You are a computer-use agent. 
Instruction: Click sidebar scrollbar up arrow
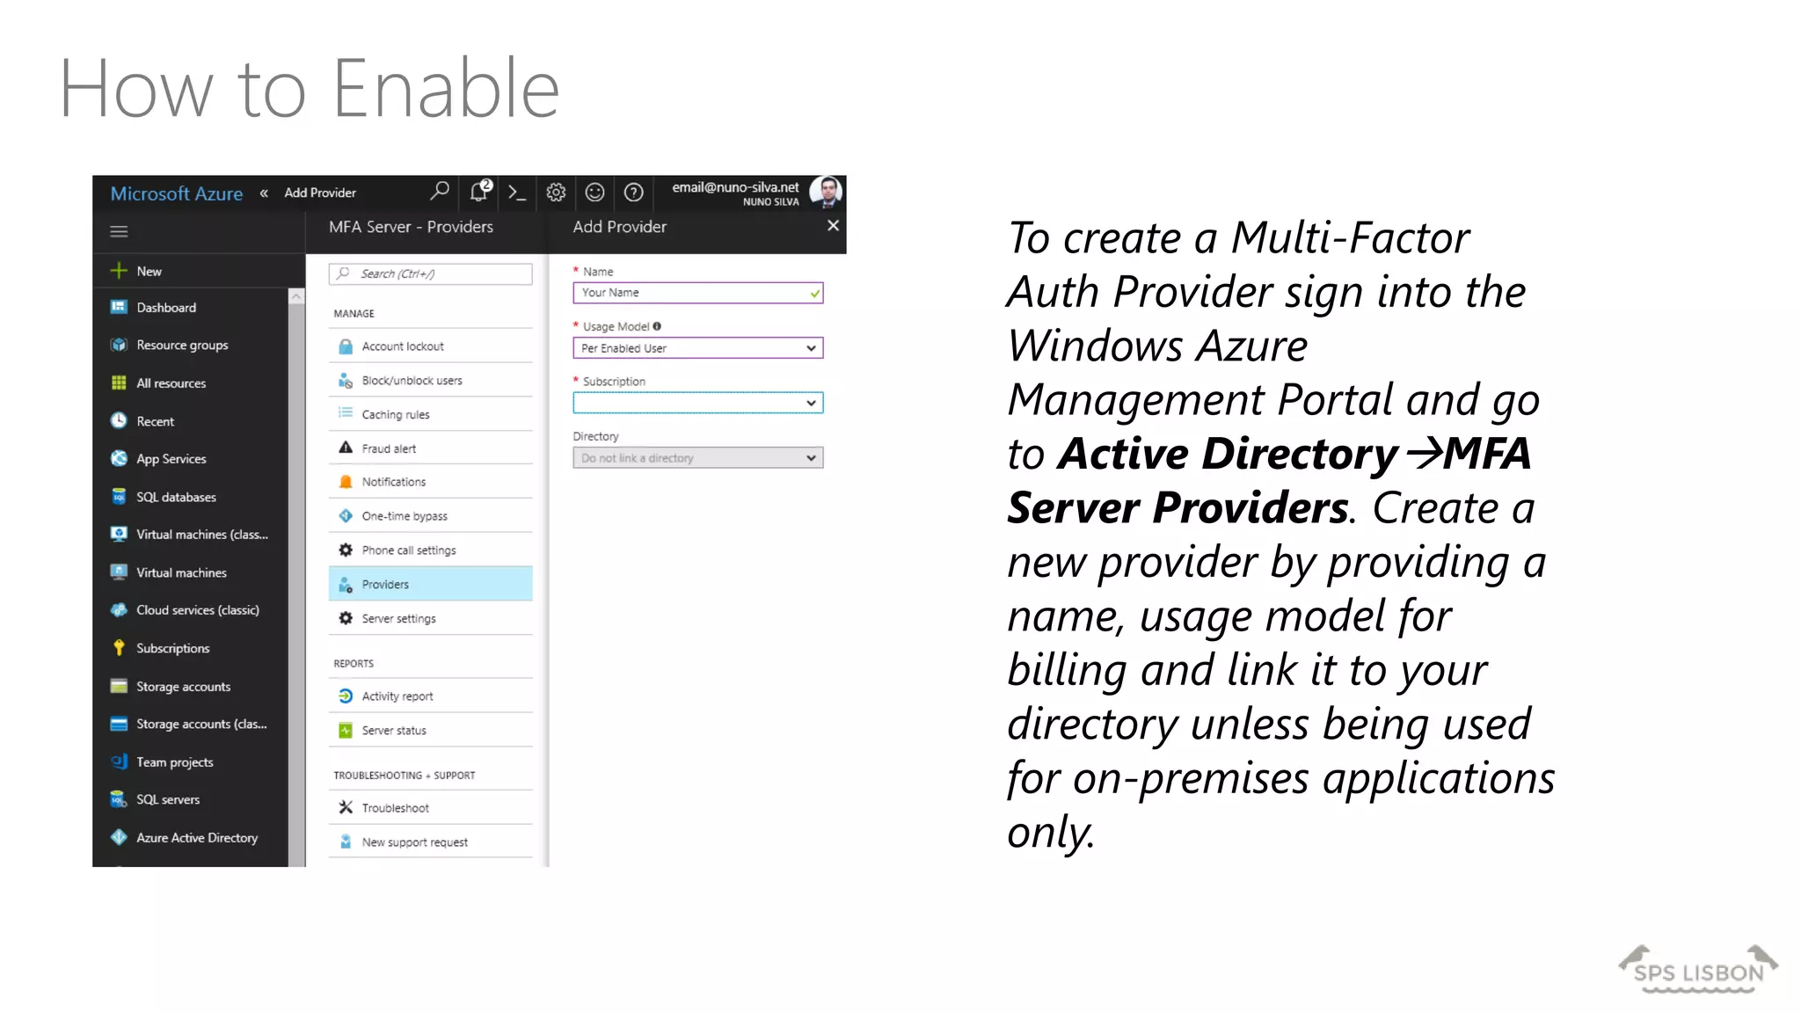pyautogui.click(x=296, y=296)
